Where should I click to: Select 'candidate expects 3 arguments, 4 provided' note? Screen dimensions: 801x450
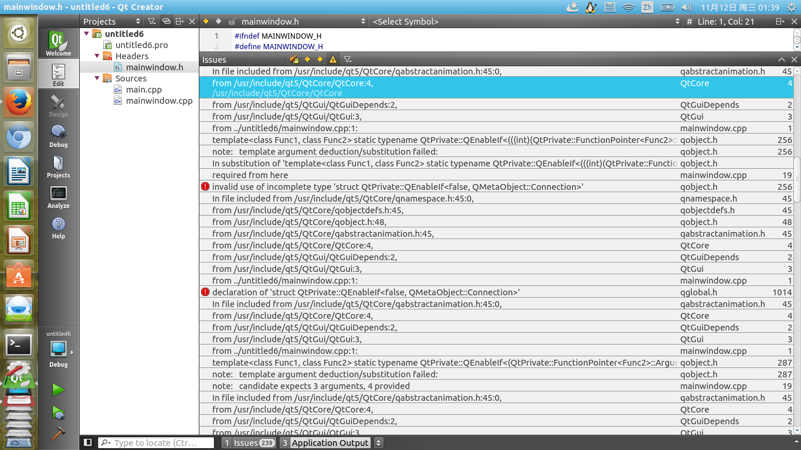497,386
